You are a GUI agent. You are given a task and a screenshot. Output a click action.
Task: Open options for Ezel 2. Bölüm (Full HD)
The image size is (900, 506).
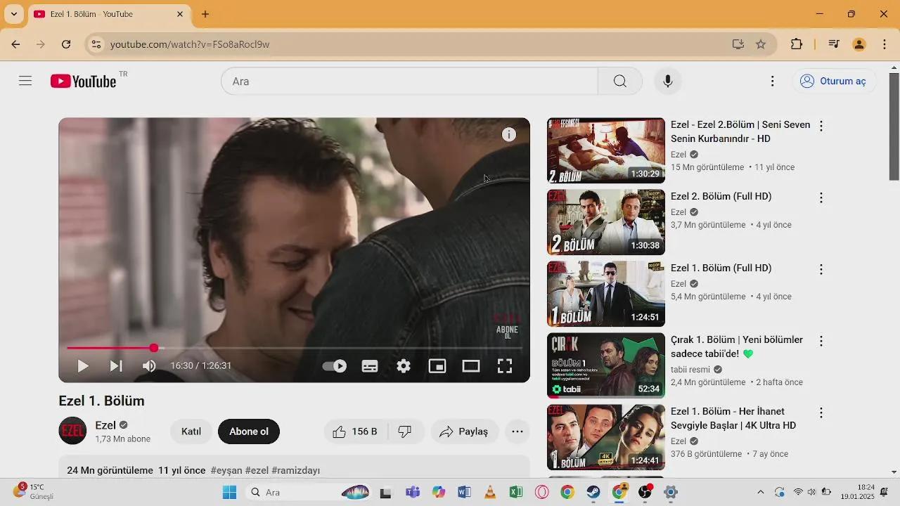[821, 198]
